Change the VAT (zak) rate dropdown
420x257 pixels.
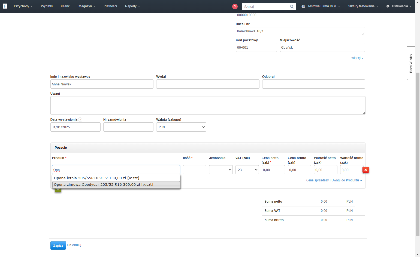(x=247, y=170)
